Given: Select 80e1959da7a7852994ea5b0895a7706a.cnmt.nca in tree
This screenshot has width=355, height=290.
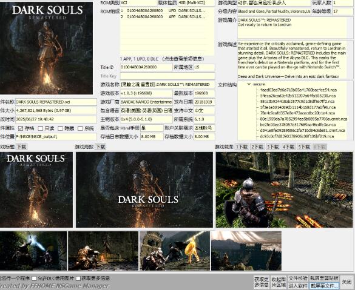Looking at the screenshot, I should pyautogui.click(x=303, y=119).
